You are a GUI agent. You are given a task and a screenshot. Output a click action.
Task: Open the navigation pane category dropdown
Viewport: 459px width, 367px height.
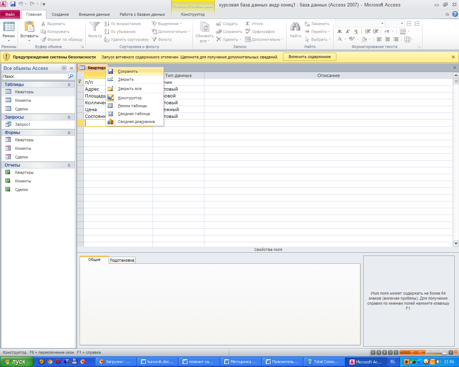coord(64,68)
